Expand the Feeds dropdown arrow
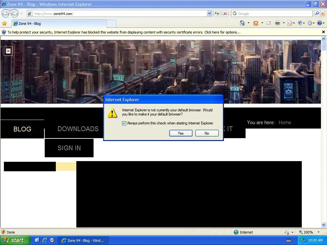The width and height of the screenshot is (327, 245). click(x=262, y=23)
